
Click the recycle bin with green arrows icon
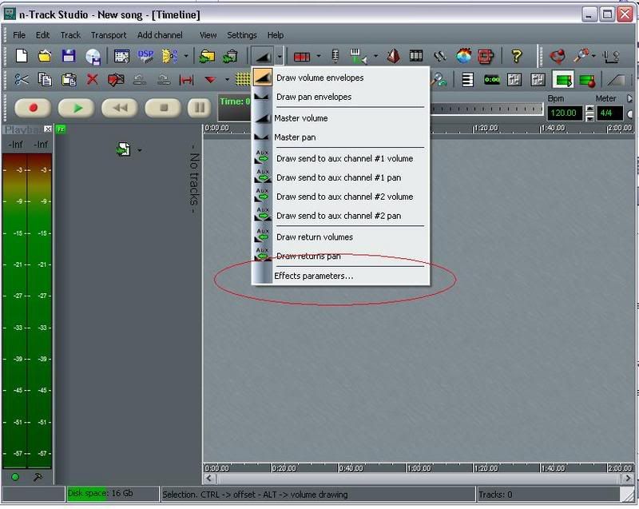230,56
